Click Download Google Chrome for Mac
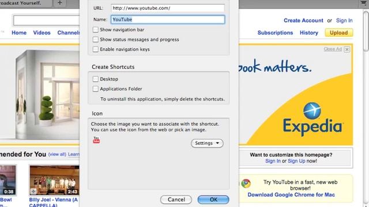Image resolution: width=369 pixels, height=207 pixels. tap(291, 195)
